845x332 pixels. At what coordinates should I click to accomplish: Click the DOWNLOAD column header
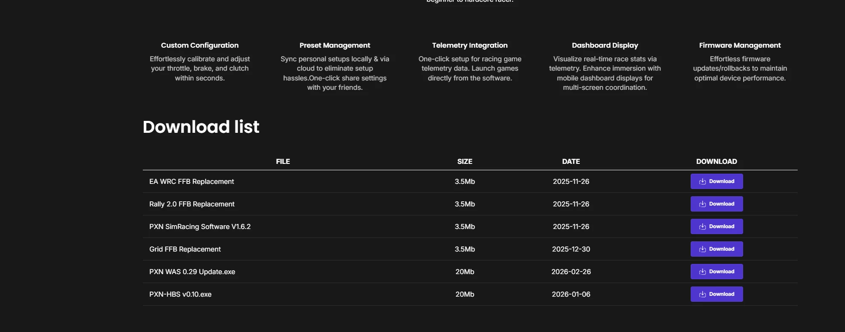coord(717,161)
